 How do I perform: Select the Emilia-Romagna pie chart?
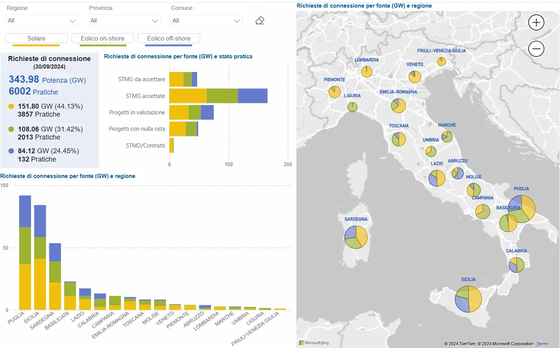point(398,106)
